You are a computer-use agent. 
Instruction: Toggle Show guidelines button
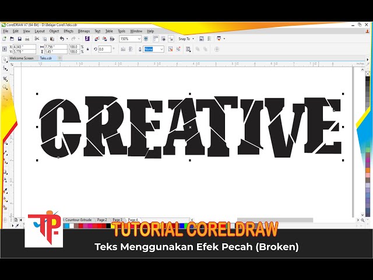[x=171, y=38]
